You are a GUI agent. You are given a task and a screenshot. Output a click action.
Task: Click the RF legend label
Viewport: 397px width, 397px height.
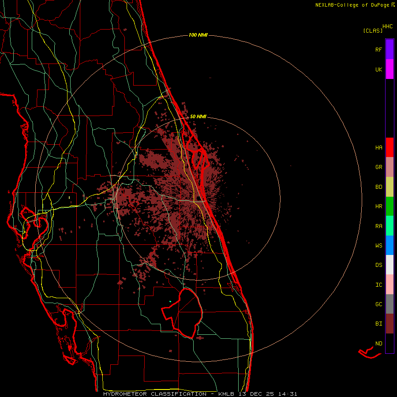click(x=378, y=49)
